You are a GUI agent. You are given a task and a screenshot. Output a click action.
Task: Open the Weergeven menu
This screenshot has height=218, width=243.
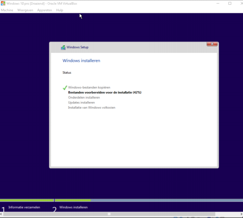(25, 10)
